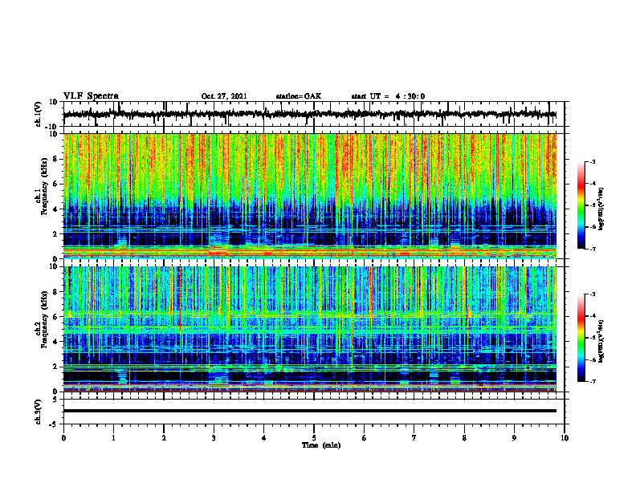This screenshot has width=636, height=491.
Task: Click the "2" minute tick label
Action: click(x=164, y=438)
